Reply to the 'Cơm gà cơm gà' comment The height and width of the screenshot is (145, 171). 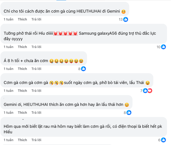[x=36, y=91]
